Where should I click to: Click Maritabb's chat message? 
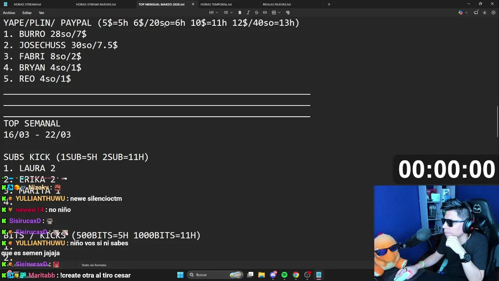tap(96, 276)
